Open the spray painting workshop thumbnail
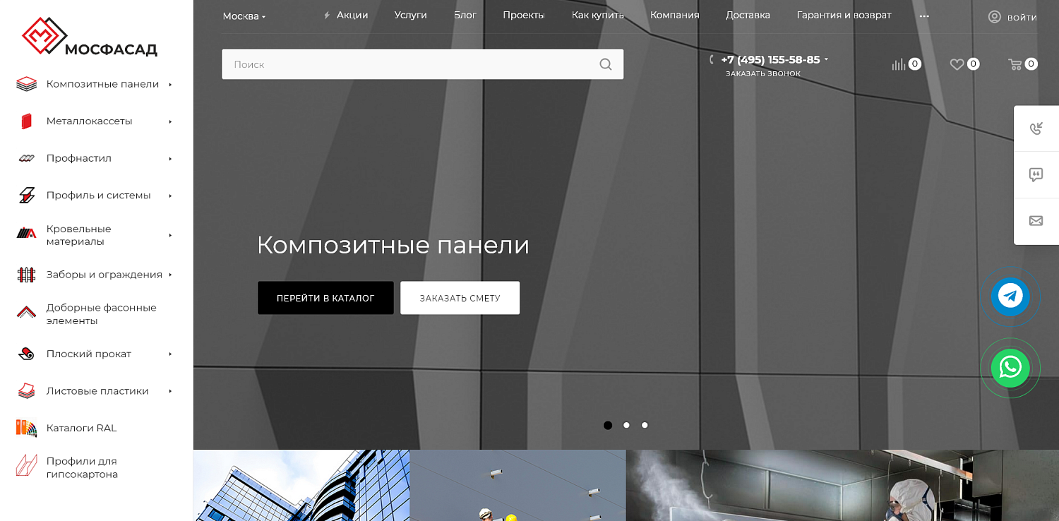 (842, 486)
